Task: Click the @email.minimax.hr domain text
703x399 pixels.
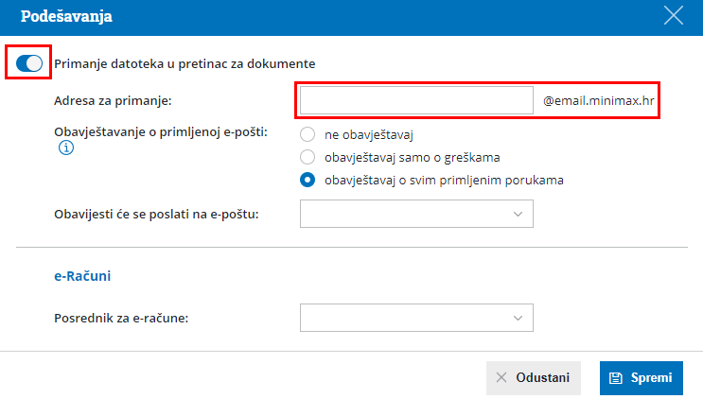Action: [599, 100]
